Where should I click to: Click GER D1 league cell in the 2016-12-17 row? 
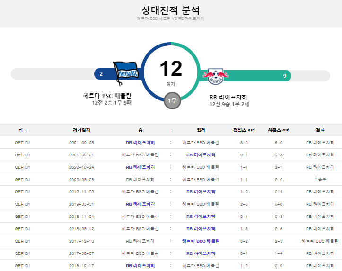22,266
